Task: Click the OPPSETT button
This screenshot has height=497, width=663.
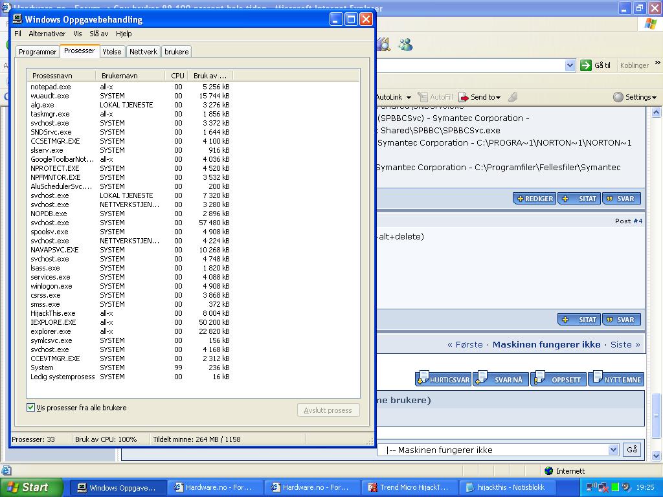Action: (x=559, y=379)
